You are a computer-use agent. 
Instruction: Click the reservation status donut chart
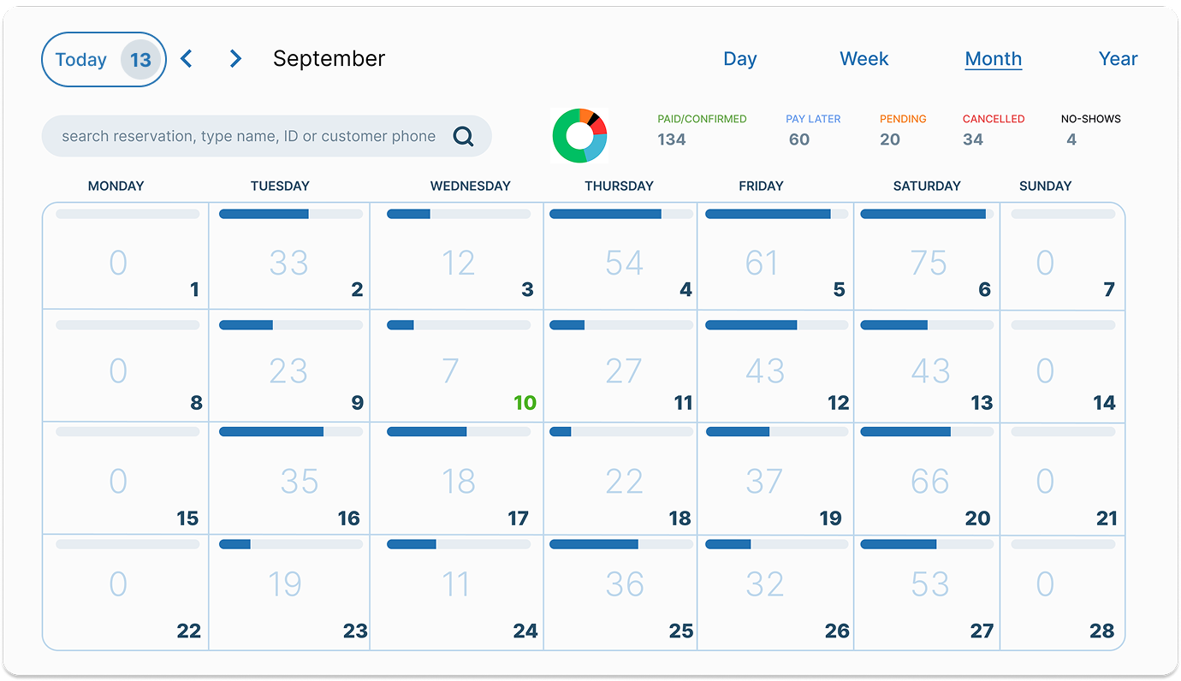pos(579,135)
